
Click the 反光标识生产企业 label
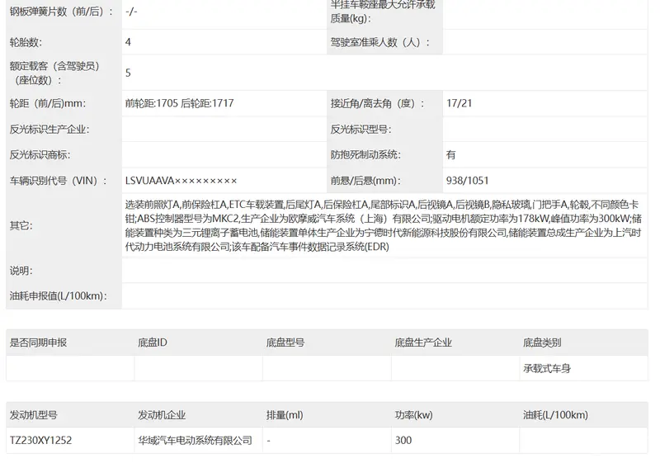[49, 130]
